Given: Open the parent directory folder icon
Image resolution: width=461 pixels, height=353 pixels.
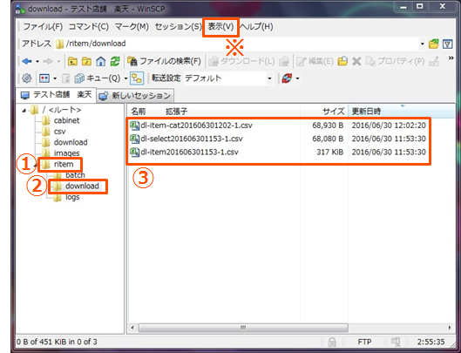Looking at the screenshot, I should (x=72, y=61).
